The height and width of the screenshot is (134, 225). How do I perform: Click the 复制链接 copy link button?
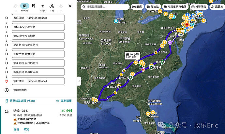tap(64, 101)
